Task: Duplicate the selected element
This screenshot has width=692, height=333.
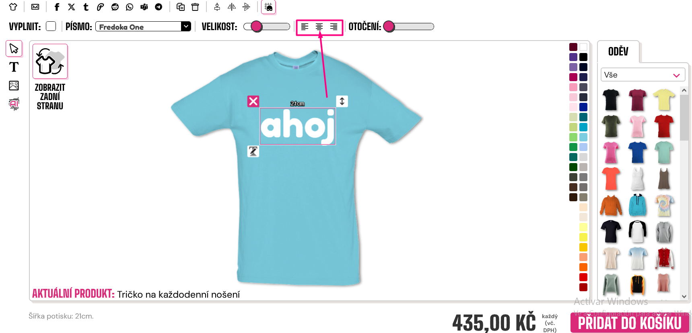Action: pos(181,7)
